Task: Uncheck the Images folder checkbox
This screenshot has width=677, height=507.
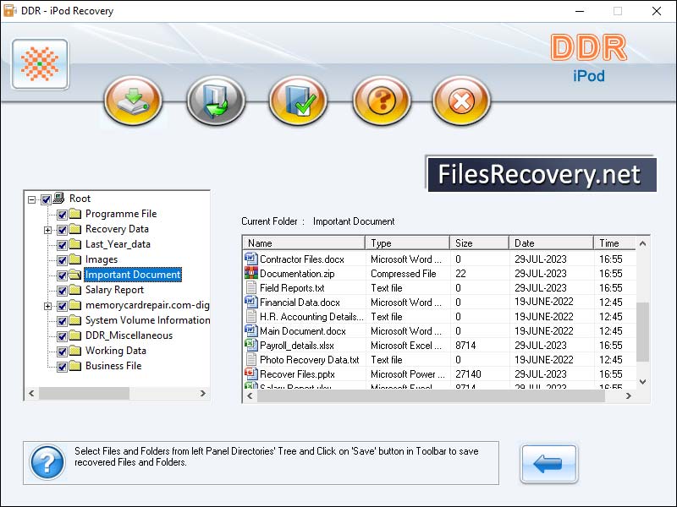Action: (63, 259)
